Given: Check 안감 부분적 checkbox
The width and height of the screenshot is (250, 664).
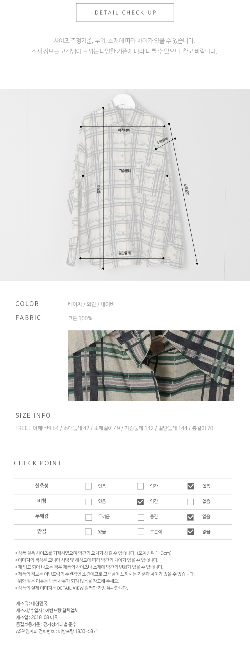Looking at the screenshot, I should (x=141, y=532).
